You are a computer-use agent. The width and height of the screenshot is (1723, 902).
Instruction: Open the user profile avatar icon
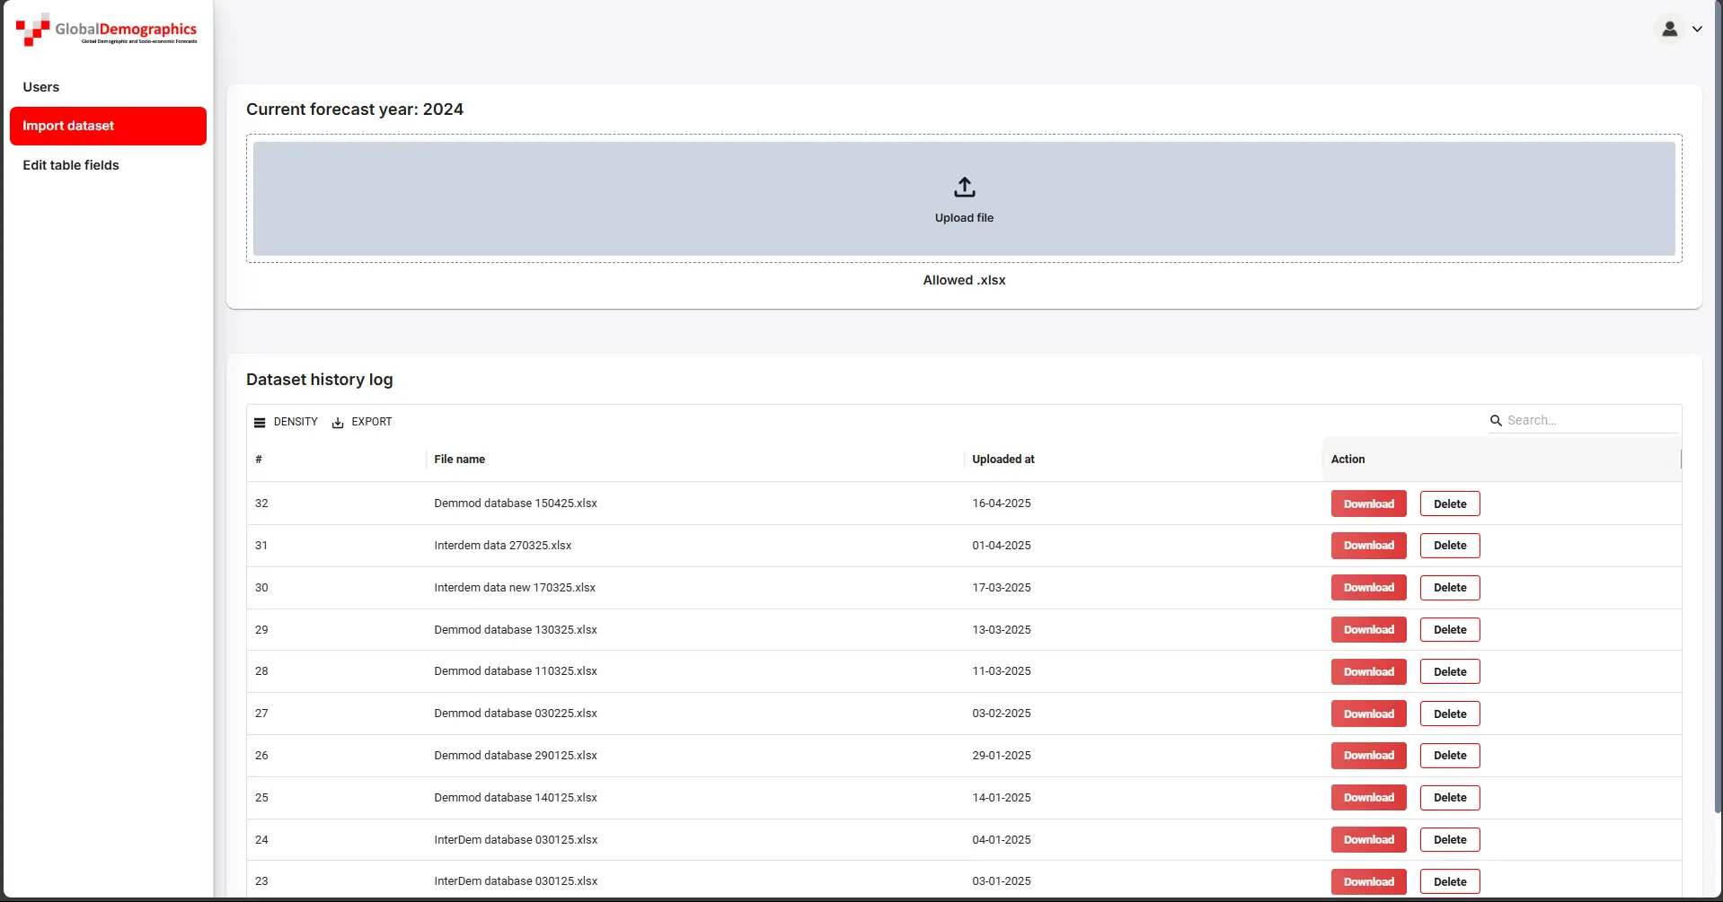point(1669,29)
